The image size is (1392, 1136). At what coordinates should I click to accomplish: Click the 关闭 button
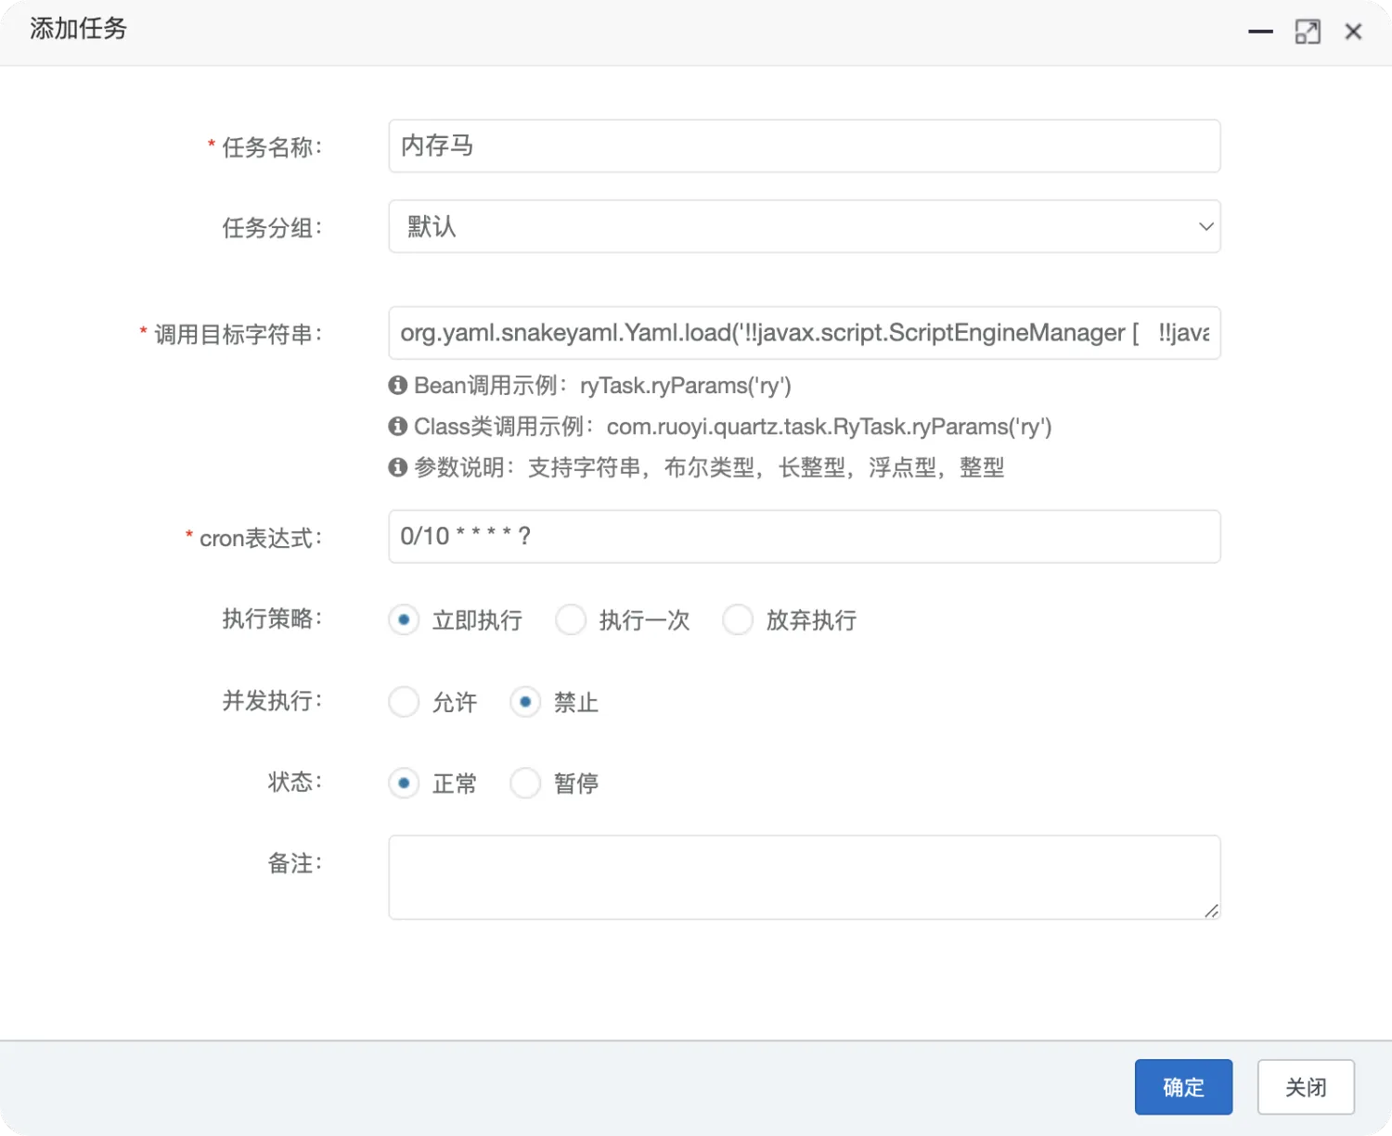[1306, 1087]
